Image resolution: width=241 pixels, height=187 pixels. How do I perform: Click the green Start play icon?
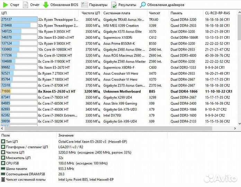pos(6,5)
